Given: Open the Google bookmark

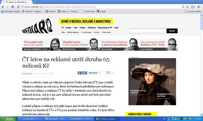Looking at the screenshot, I should 101,11.
